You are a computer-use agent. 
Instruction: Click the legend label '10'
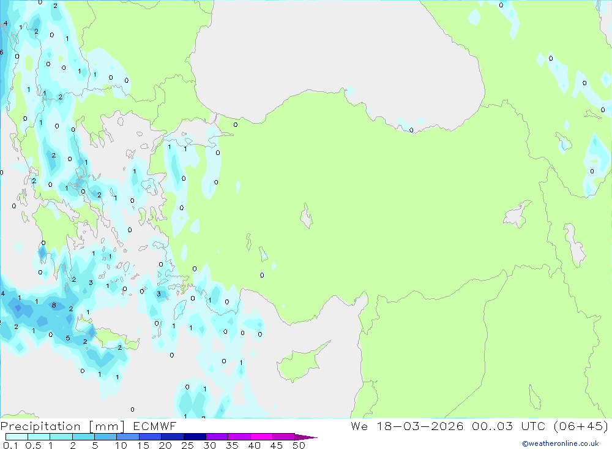pos(121,445)
